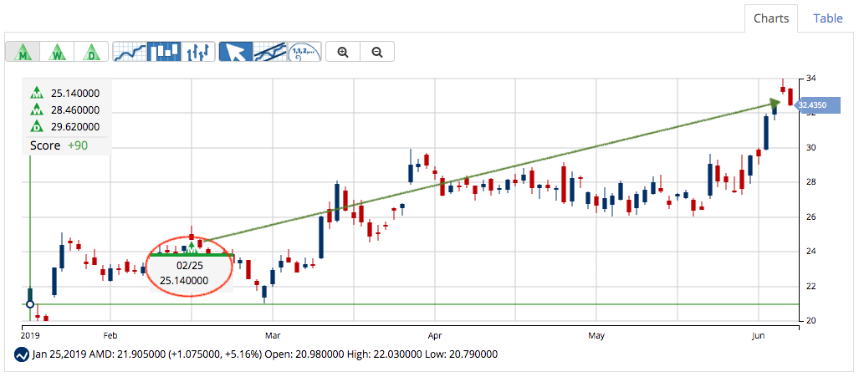Click the white circle marker on left axis
The height and width of the screenshot is (377, 859).
pyautogui.click(x=30, y=304)
